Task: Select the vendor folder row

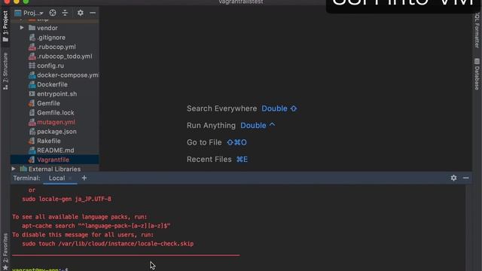Action: click(55, 28)
